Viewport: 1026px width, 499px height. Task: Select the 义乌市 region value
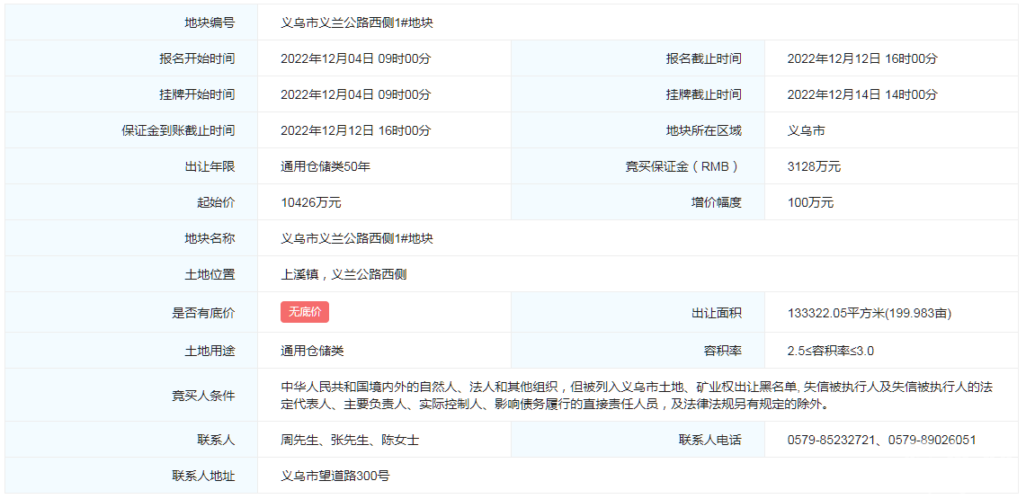tap(806, 130)
